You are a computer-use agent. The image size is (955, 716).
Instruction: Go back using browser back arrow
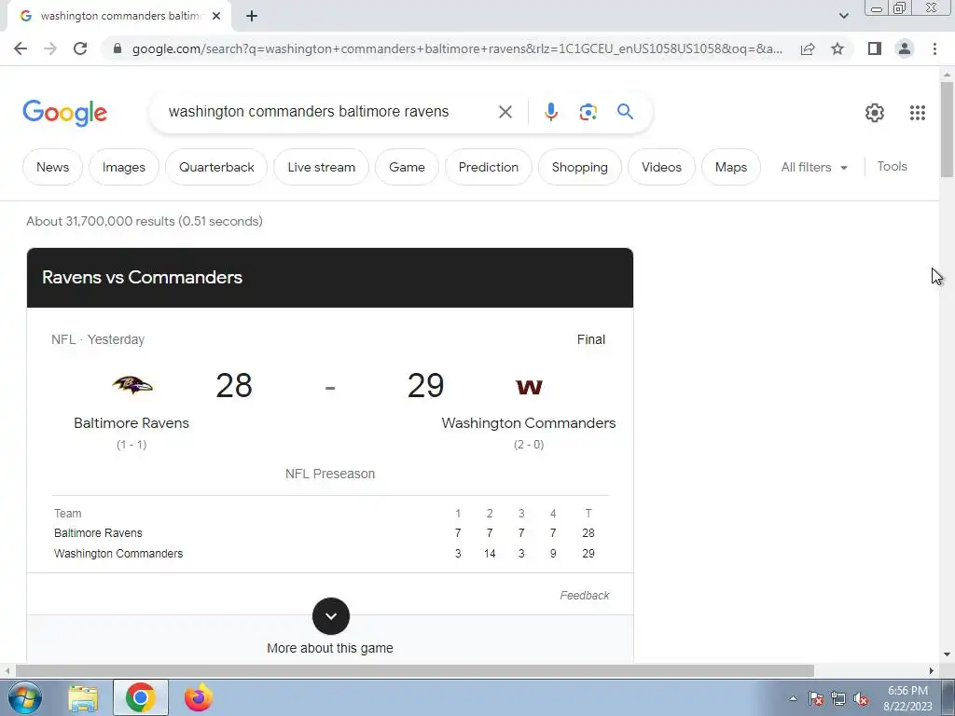tap(21, 48)
